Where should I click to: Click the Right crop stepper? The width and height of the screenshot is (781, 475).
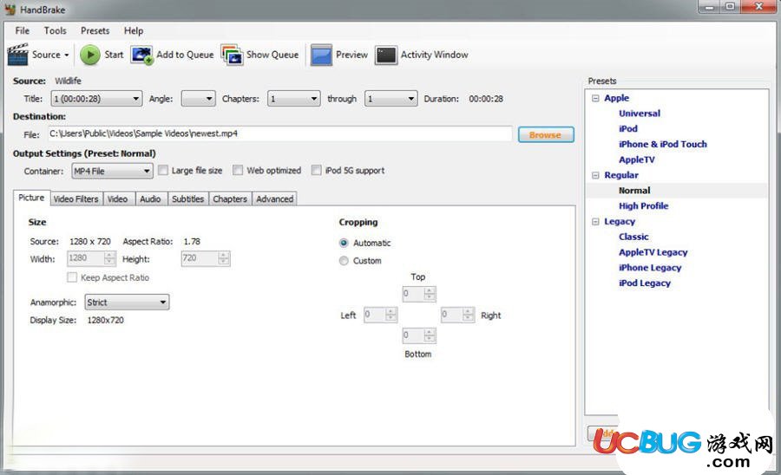[457, 315]
